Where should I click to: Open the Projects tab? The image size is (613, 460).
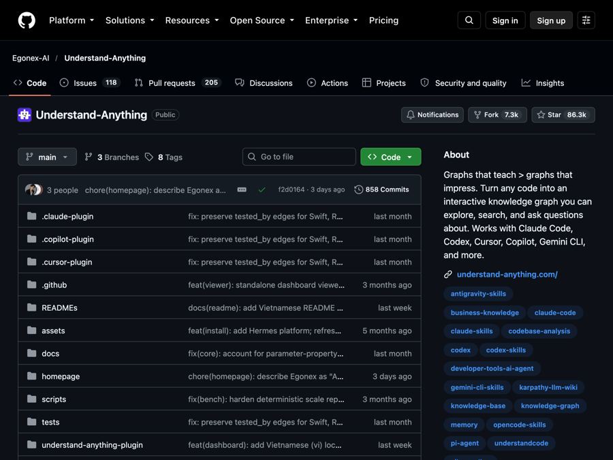tap(384, 83)
